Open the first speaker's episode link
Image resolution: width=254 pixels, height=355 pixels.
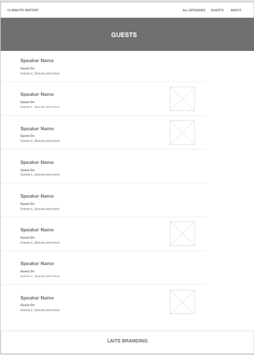40,73
